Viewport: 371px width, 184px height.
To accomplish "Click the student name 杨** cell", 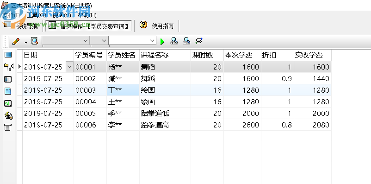I will pyautogui.click(x=123, y=67).
